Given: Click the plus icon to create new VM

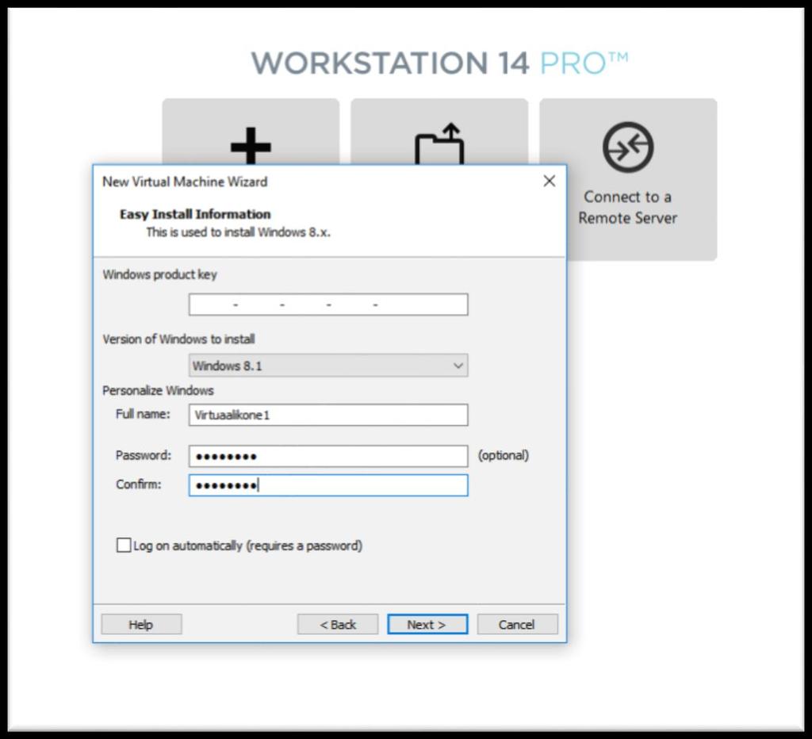Looking at the screenshot, I should [x=251, y=146].
